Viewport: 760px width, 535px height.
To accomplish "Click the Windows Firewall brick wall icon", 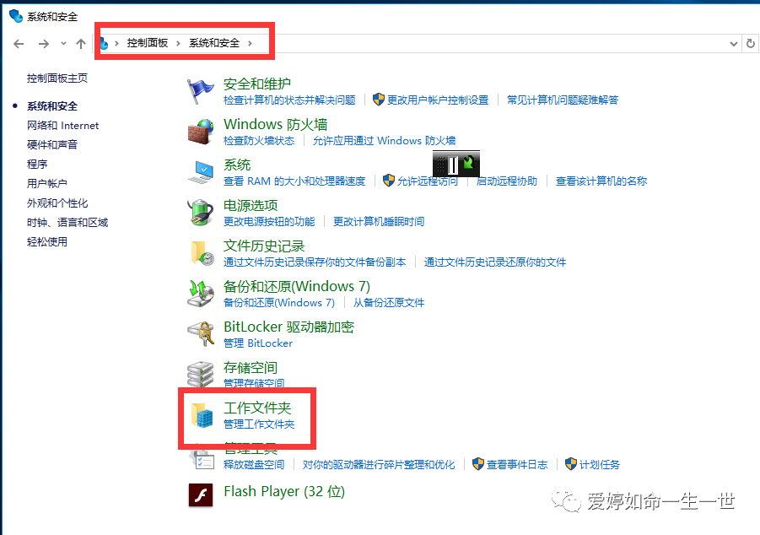I will (x=200, y=132).
